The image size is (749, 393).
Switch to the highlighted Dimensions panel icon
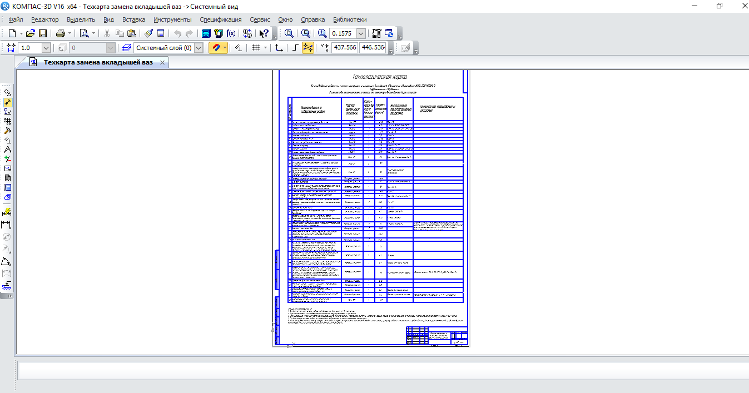click(8, 102)
